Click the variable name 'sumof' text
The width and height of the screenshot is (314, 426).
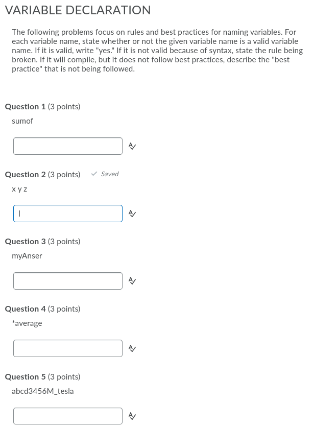click(22, 121)
